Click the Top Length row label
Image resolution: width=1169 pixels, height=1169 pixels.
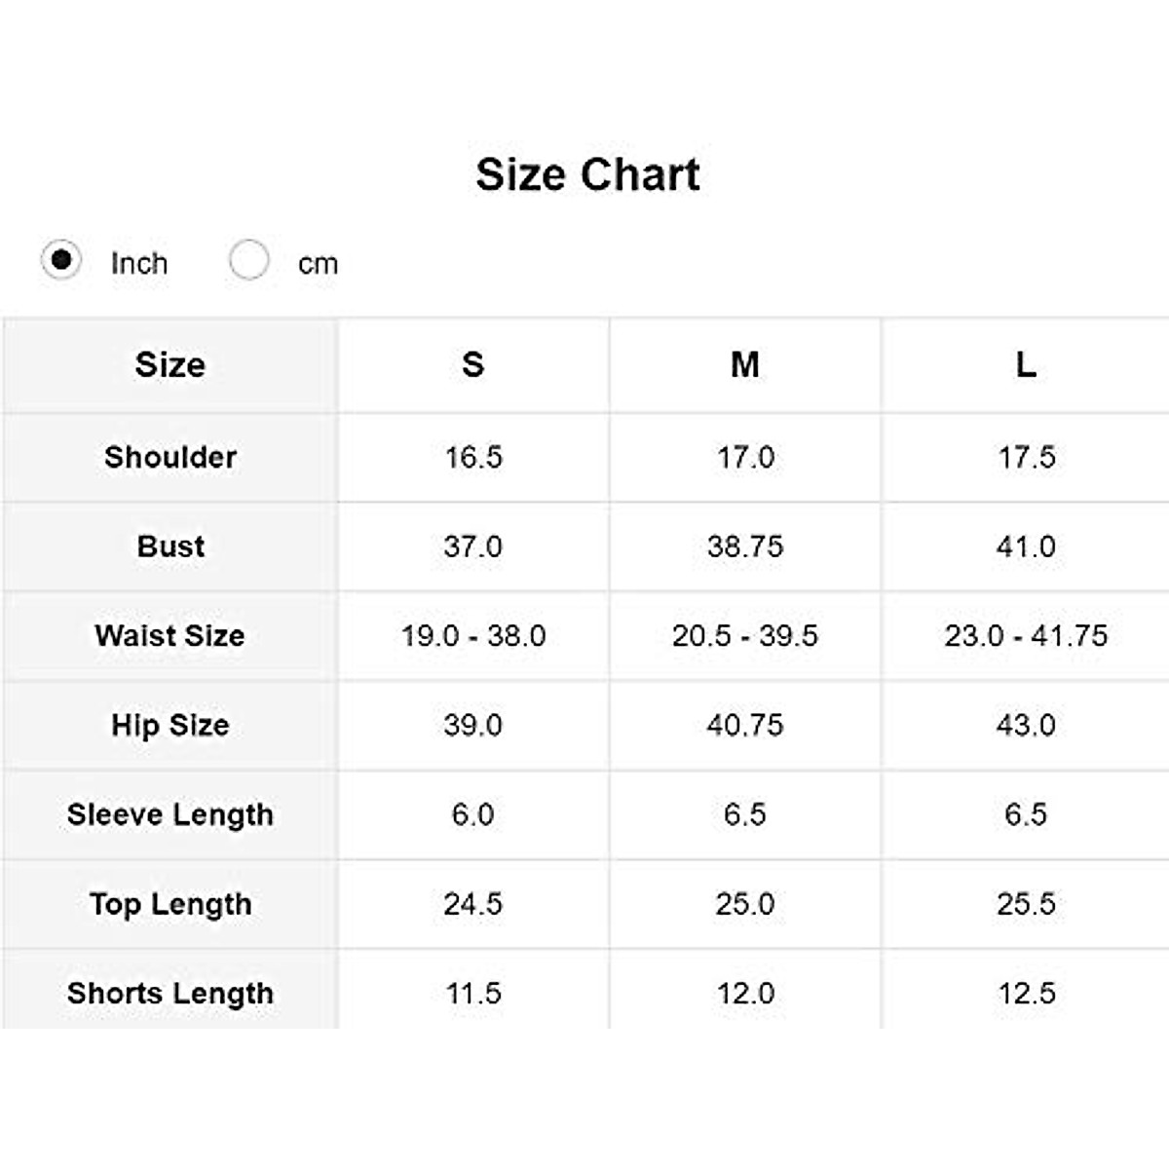[x=170, y=904]
